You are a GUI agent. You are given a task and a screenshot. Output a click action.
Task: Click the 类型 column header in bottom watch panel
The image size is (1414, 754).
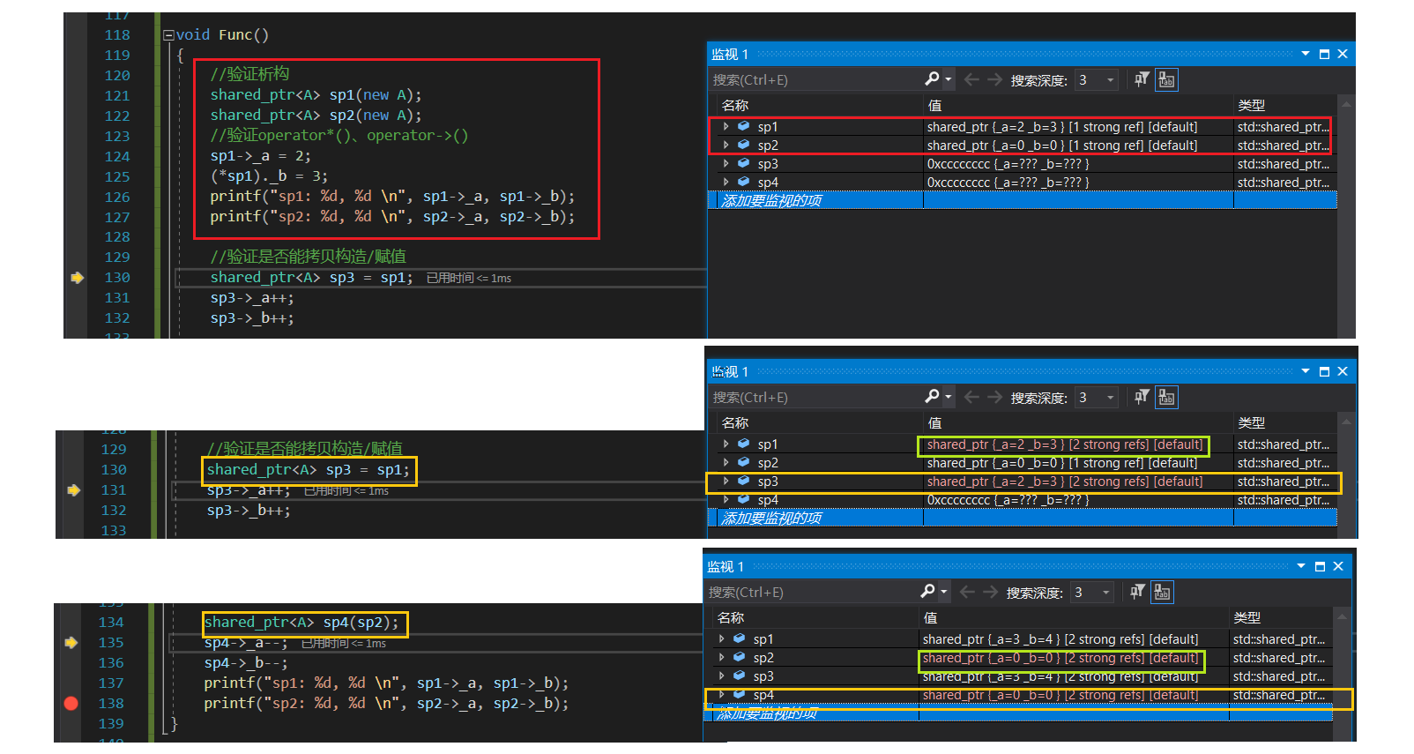click(x=1247, y=617)
